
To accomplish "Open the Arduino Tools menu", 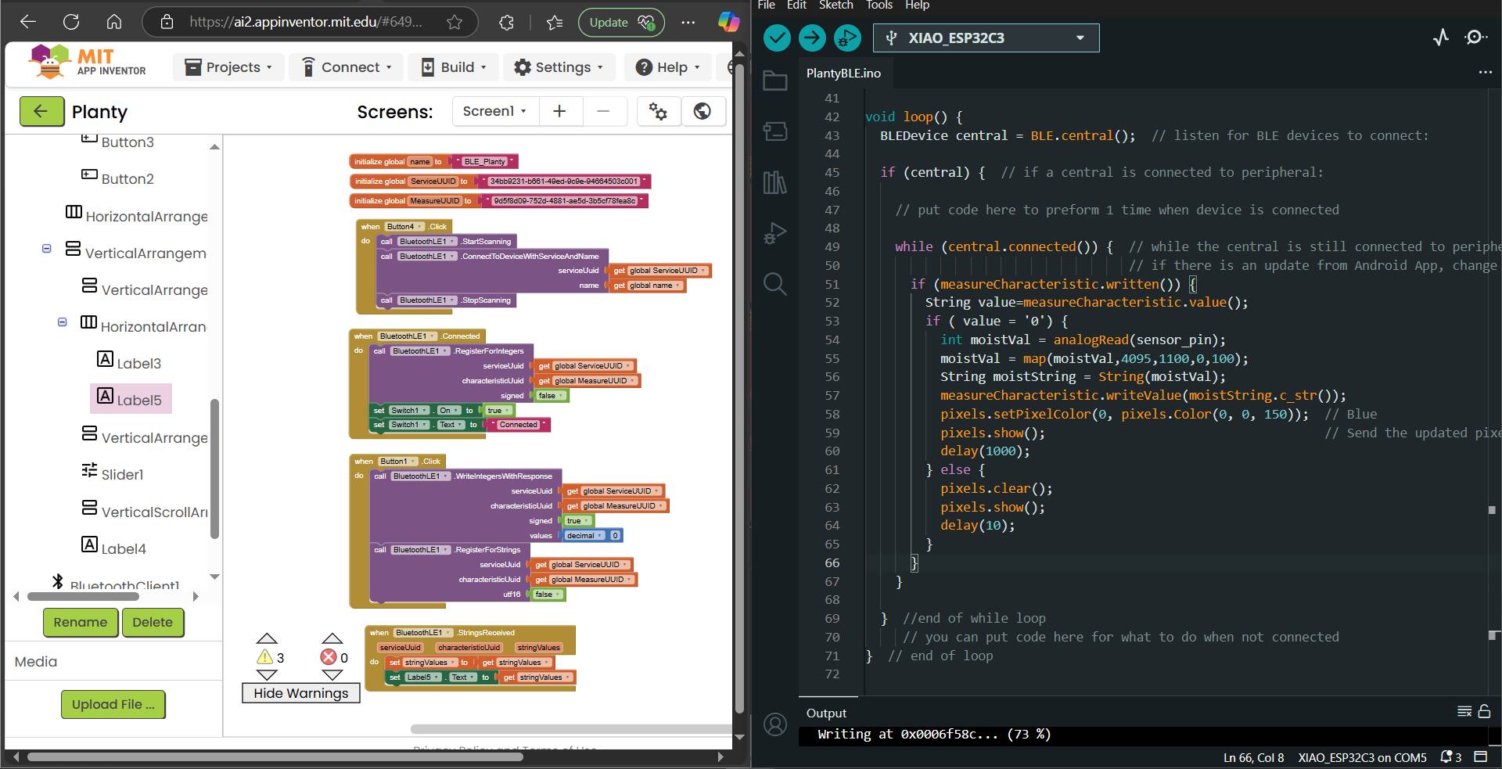I will (879, 5).
